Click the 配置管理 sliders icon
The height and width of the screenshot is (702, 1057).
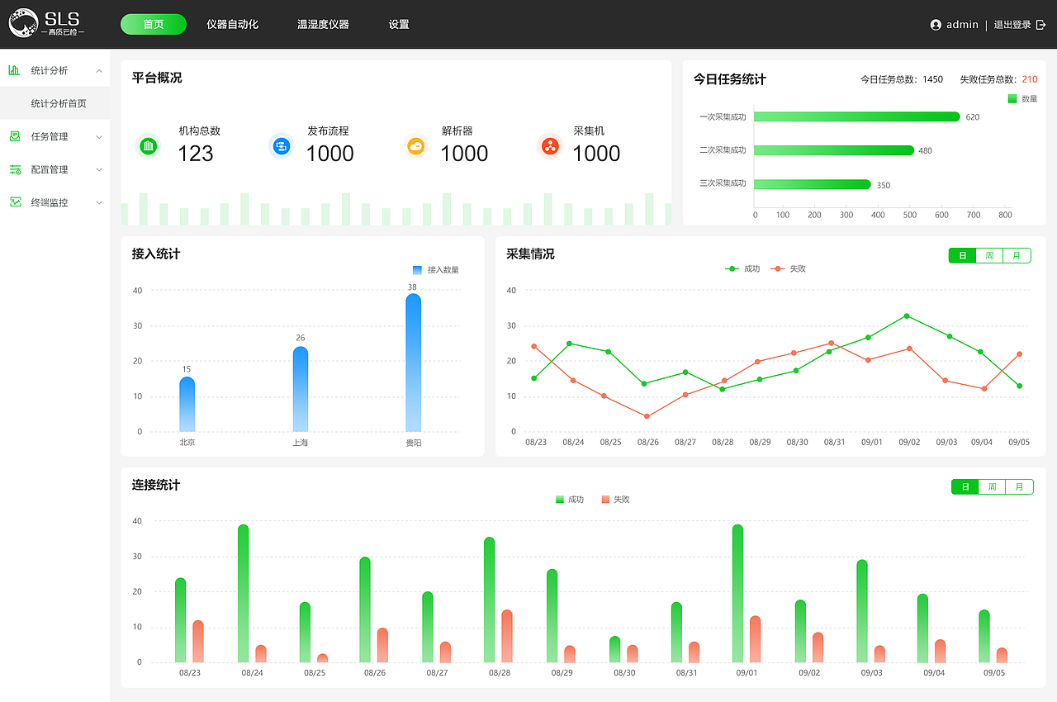click(15, 169)
